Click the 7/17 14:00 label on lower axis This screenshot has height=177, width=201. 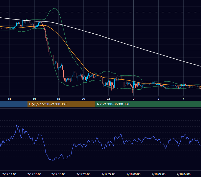click(9, 174)
